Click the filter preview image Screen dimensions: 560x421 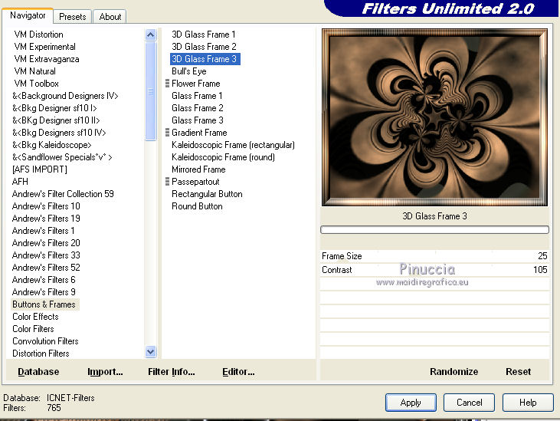click(x=434, y=117)
